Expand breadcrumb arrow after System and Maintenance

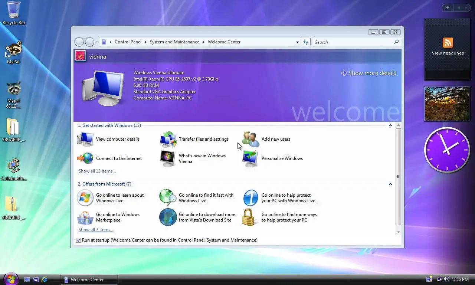[203, 42]
